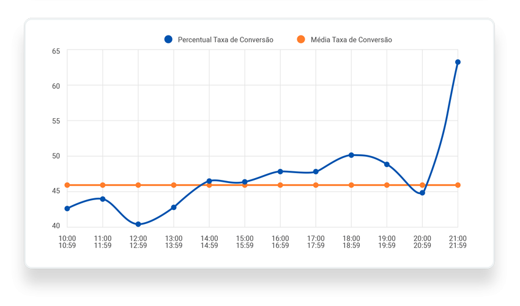Select the blue data point at 16:00
The height and width of the screenshot is (306, 520).
pyautogui.click(x=280, y=171)
